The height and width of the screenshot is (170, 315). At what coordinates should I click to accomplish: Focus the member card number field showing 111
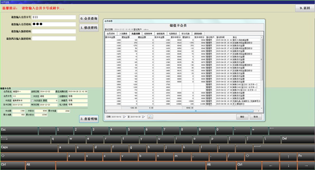(54, 17)
